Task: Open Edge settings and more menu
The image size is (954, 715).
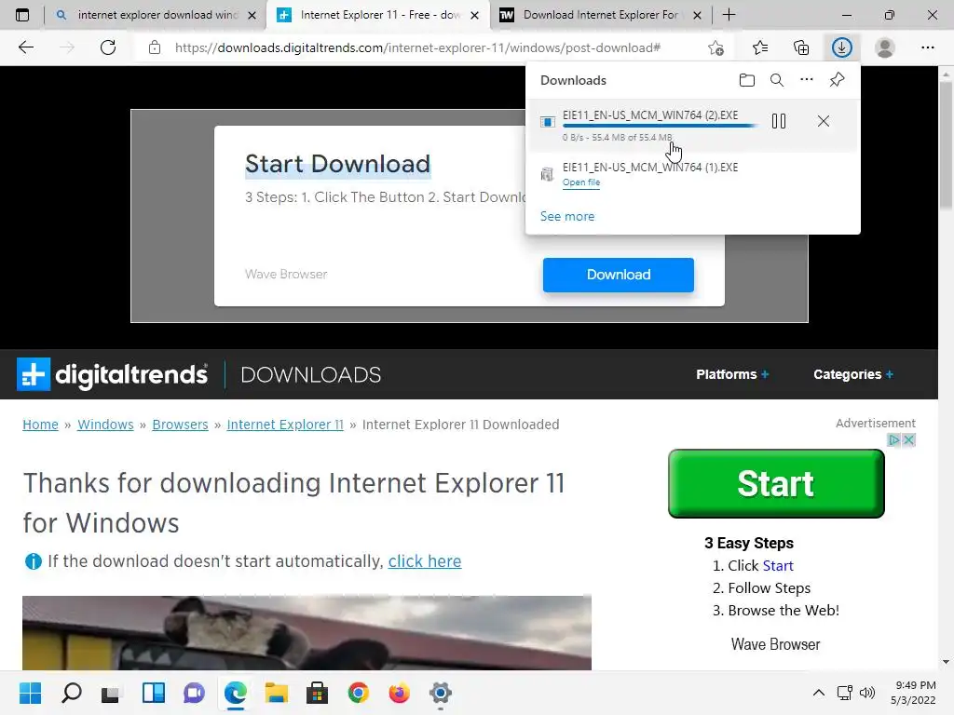Action: pos(927,47)
